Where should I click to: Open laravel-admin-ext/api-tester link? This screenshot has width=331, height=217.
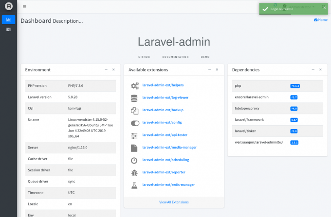[x=165, y=134]
